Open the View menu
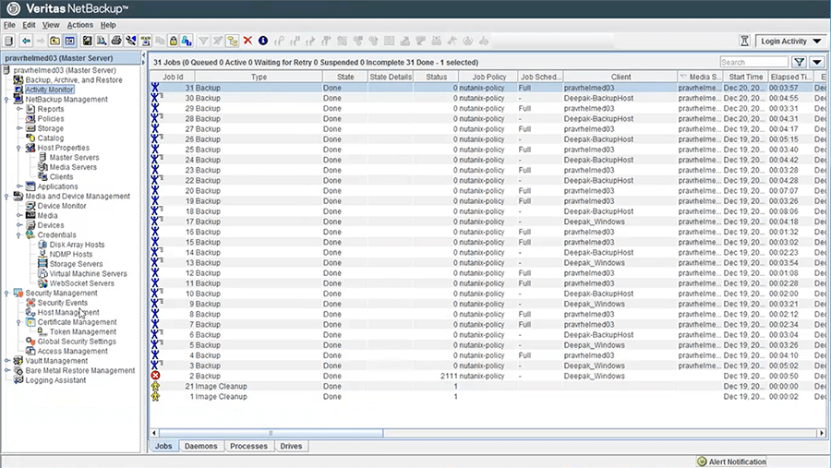Viewport: 831px width, 468px height. 51,25
